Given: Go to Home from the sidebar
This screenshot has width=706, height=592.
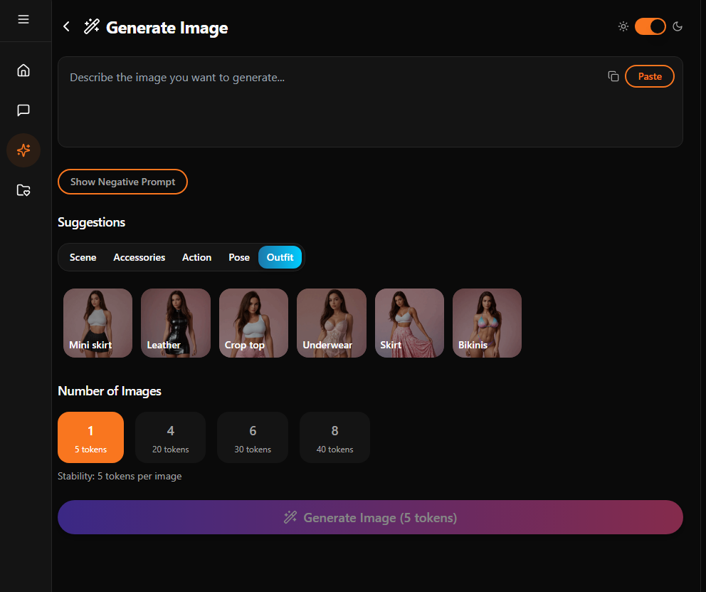Looking at the screenshot, I should [23, 70].
